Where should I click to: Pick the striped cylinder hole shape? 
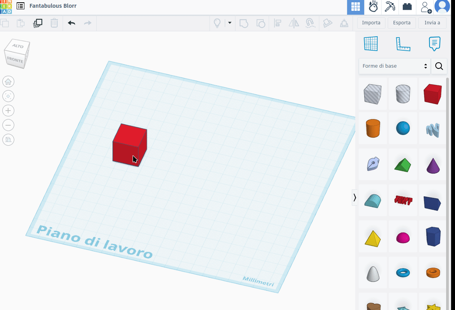[403, 94]
